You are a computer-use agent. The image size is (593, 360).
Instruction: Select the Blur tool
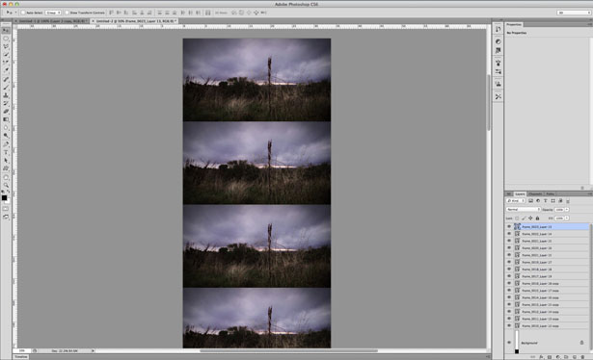6,128
